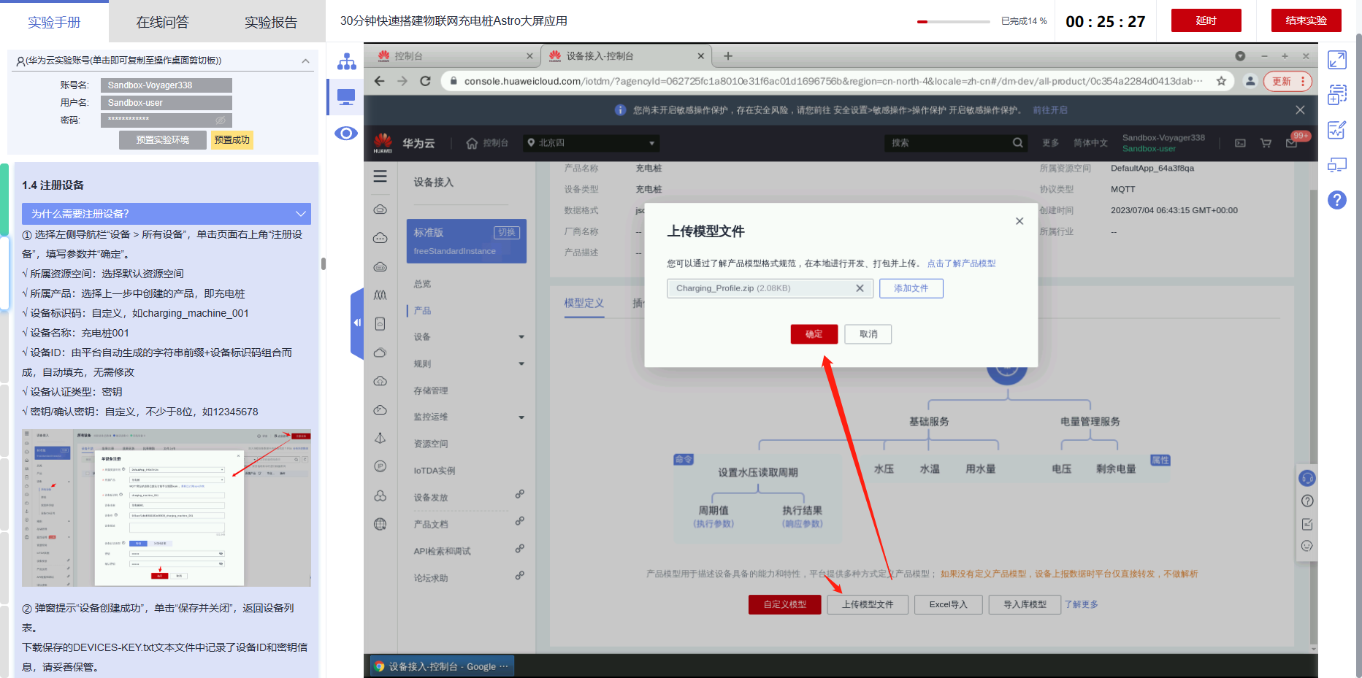Open the 更多 menu in console header
This screenshot has height=678, width=1362.
[1051, 143]
